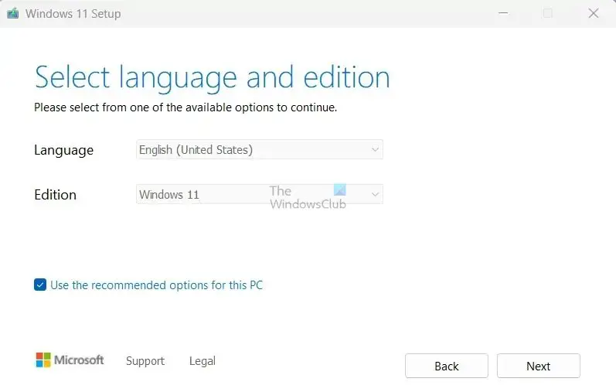Click 'Use the recommended options for this PC' label
This screenshot has height=392, width=616.
tap(156, 285)
